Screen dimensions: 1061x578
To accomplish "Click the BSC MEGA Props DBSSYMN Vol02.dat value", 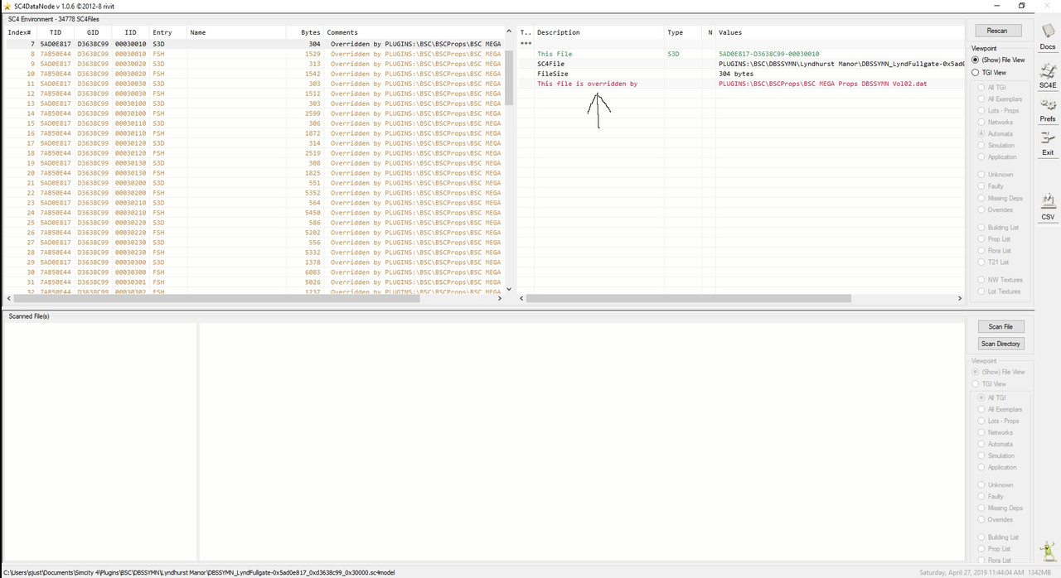I will pos(823,84).
